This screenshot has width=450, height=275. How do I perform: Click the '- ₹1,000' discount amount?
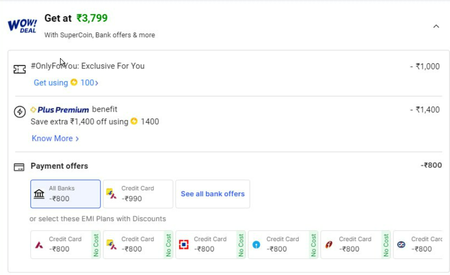[425, 66]
